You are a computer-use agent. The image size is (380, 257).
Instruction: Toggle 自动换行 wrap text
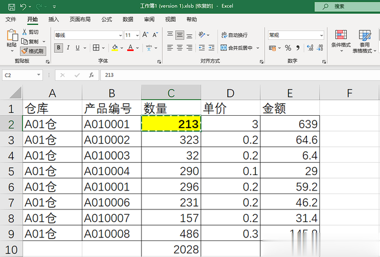(x=235, y=35)
